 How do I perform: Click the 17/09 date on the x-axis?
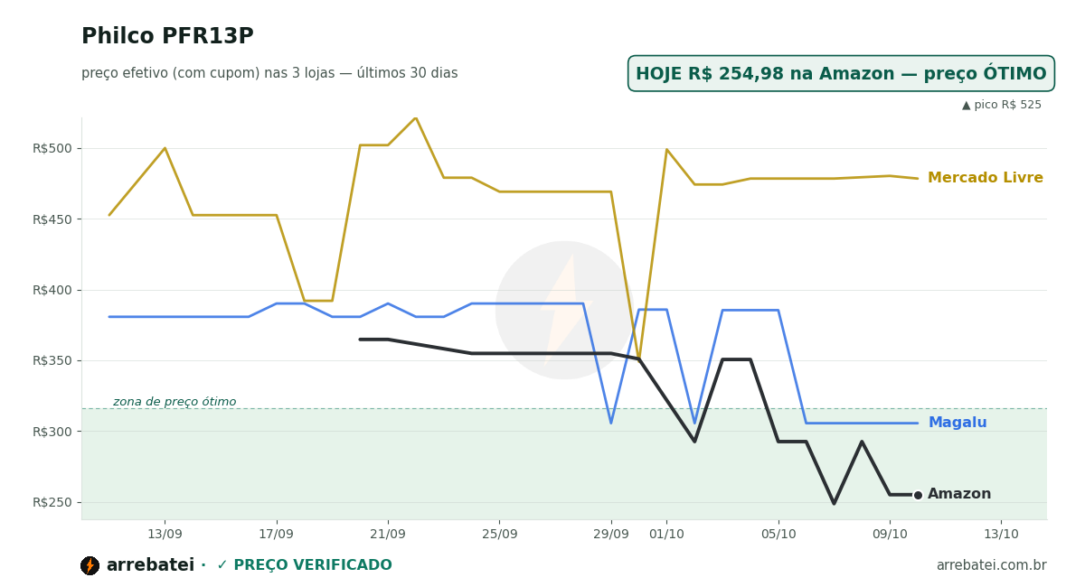pyautogui.click(x=277, y=535)
